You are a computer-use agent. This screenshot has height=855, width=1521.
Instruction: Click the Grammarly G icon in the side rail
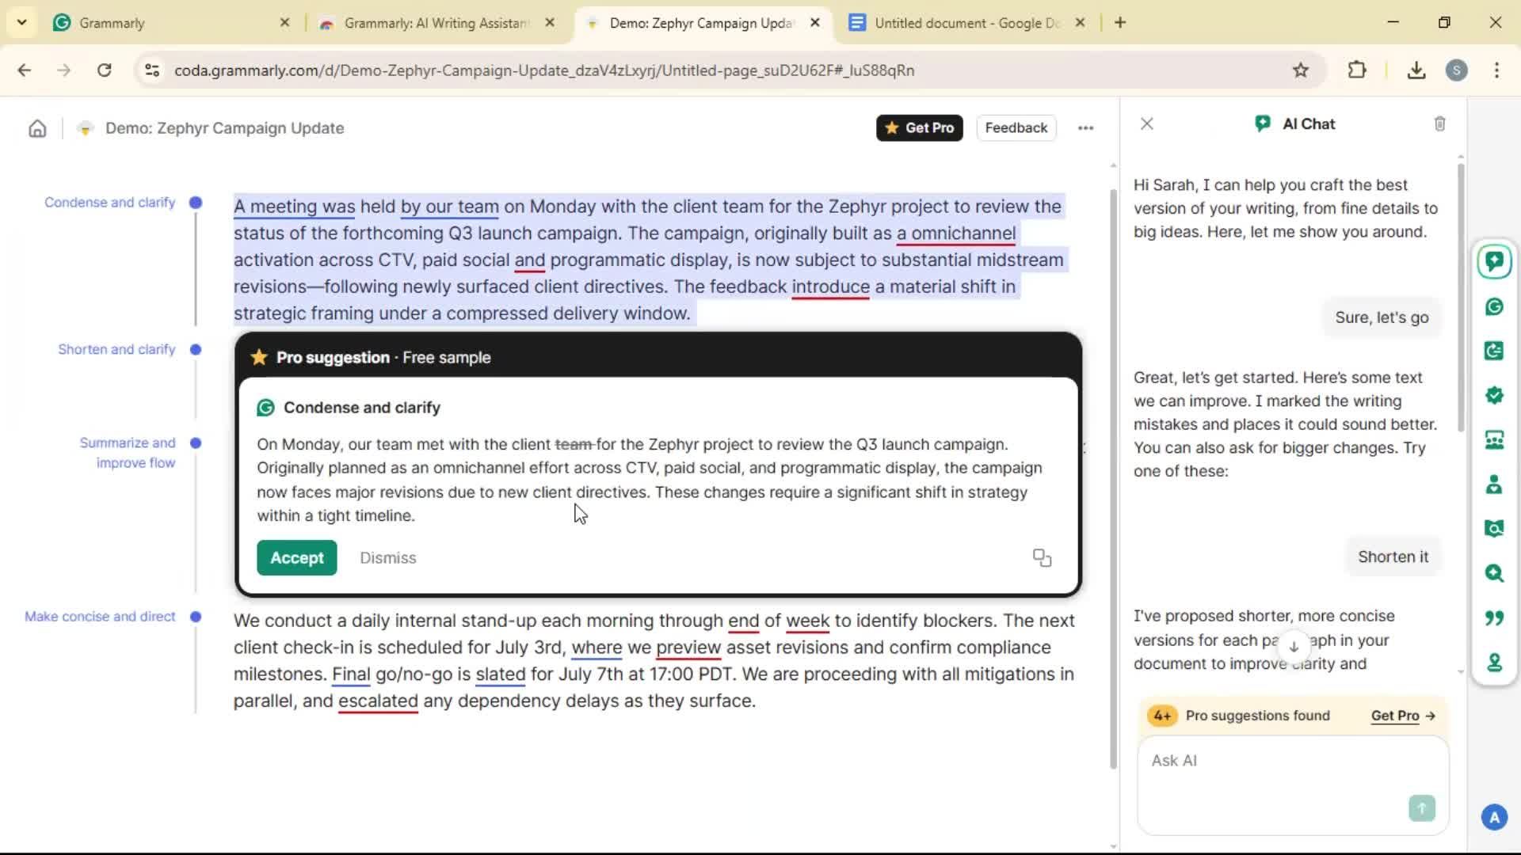1494,307
